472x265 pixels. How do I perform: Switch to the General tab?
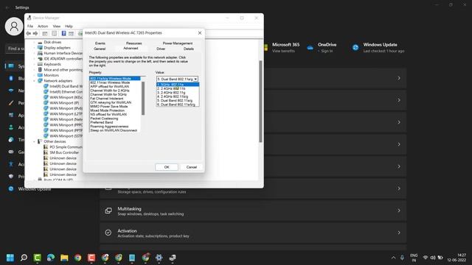point(100,49)
